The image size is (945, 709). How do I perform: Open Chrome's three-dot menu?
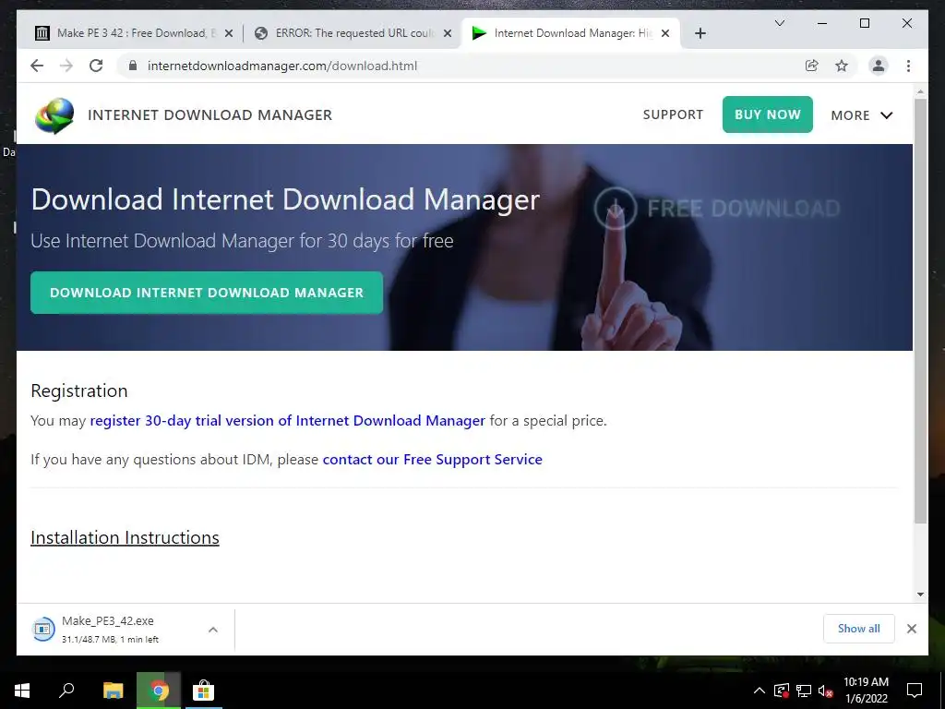(x=908, y=66)
